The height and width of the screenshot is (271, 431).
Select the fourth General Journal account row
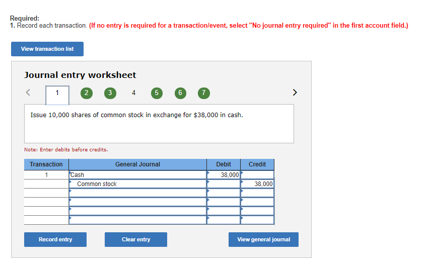(138, 202)
